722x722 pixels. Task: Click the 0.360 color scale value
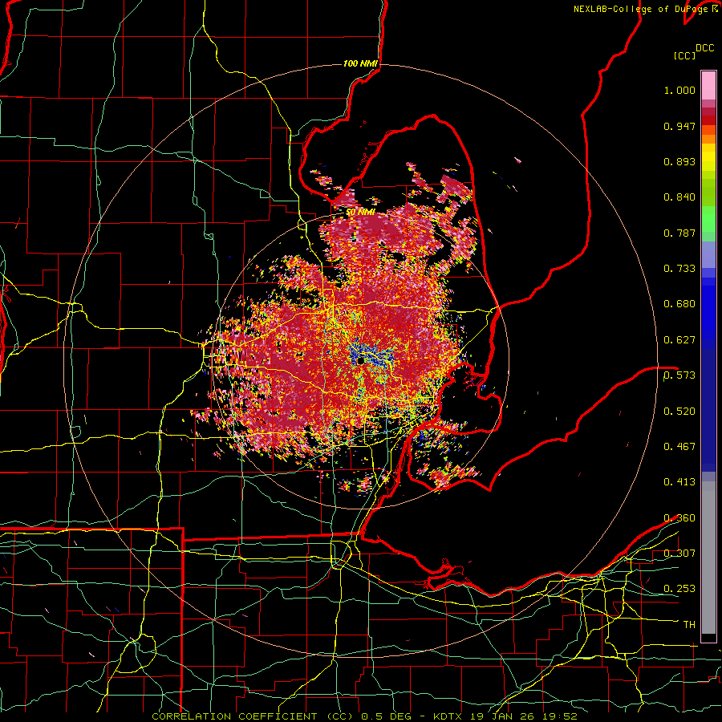(679, 518)
